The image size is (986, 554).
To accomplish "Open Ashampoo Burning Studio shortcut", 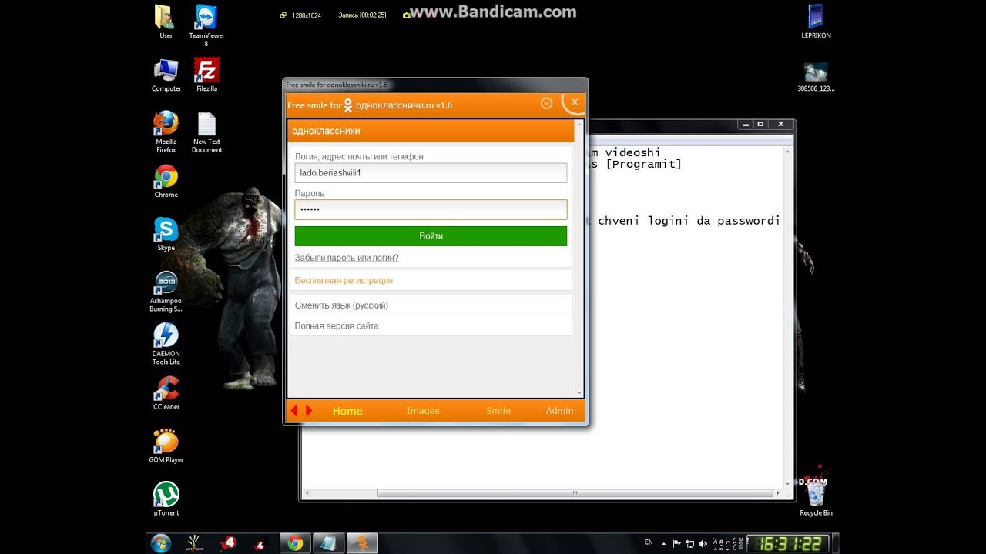I will [x=166, y=292].
